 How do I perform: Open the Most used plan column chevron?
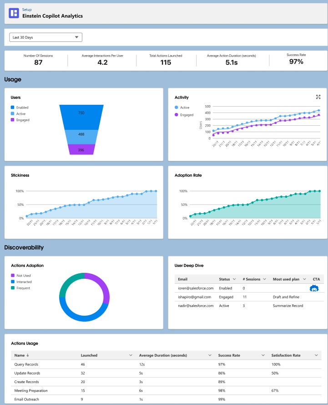pyautogui.click(x=304, y=279)
